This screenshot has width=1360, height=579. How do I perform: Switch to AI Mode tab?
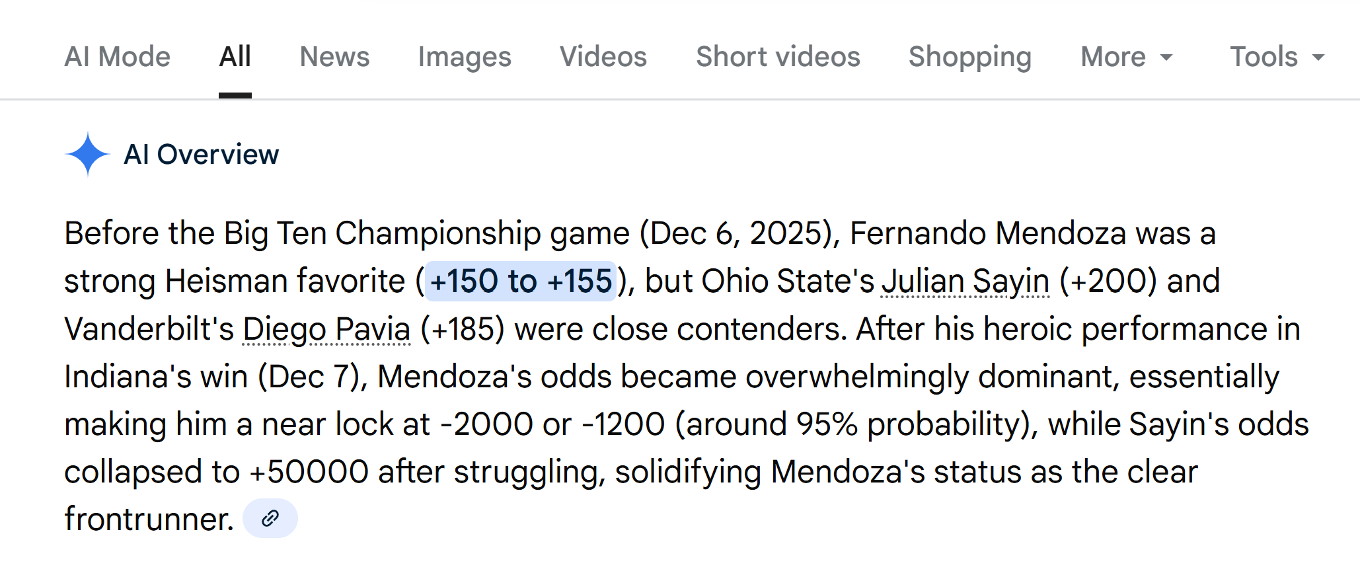coord(117,57)
